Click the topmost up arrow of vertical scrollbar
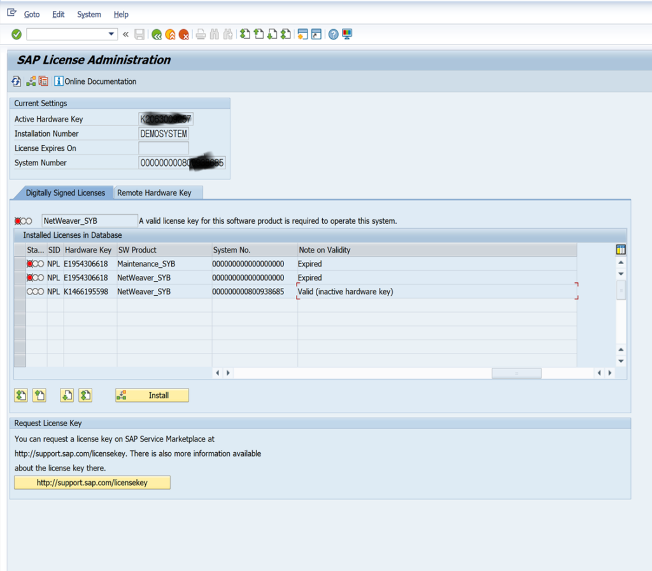 coord(621,263)
